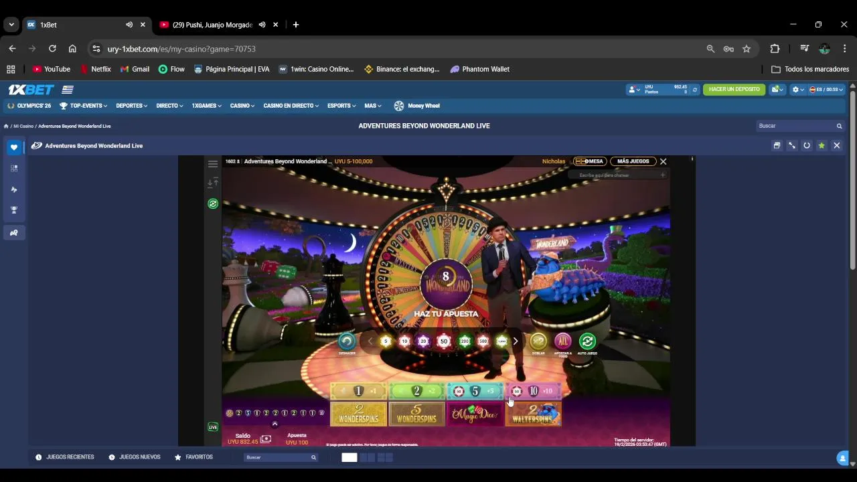Place bet on number 1 spot
The width and height of the screenshot is (857, 482).
click(x=358, y=391)
